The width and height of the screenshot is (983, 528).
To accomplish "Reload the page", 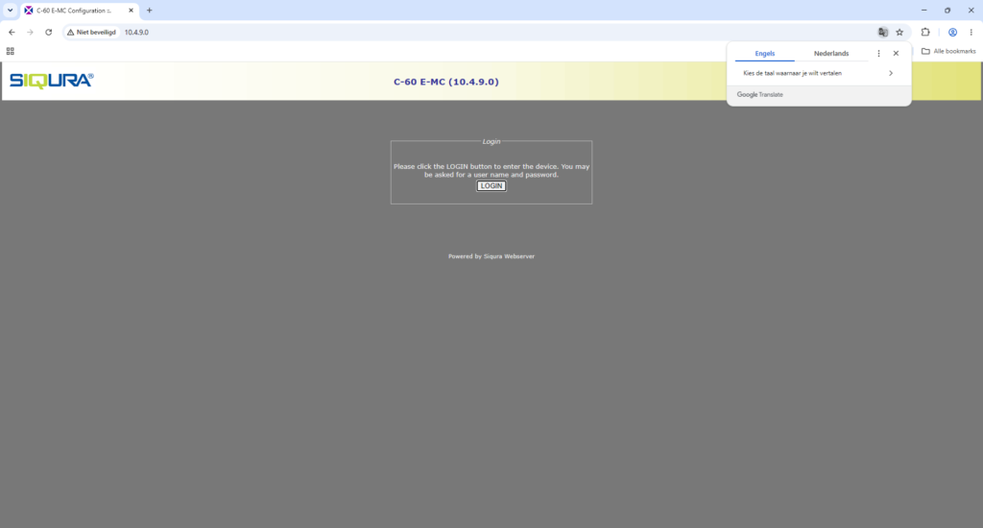I will pyautogui.click(x=48, y=32).
